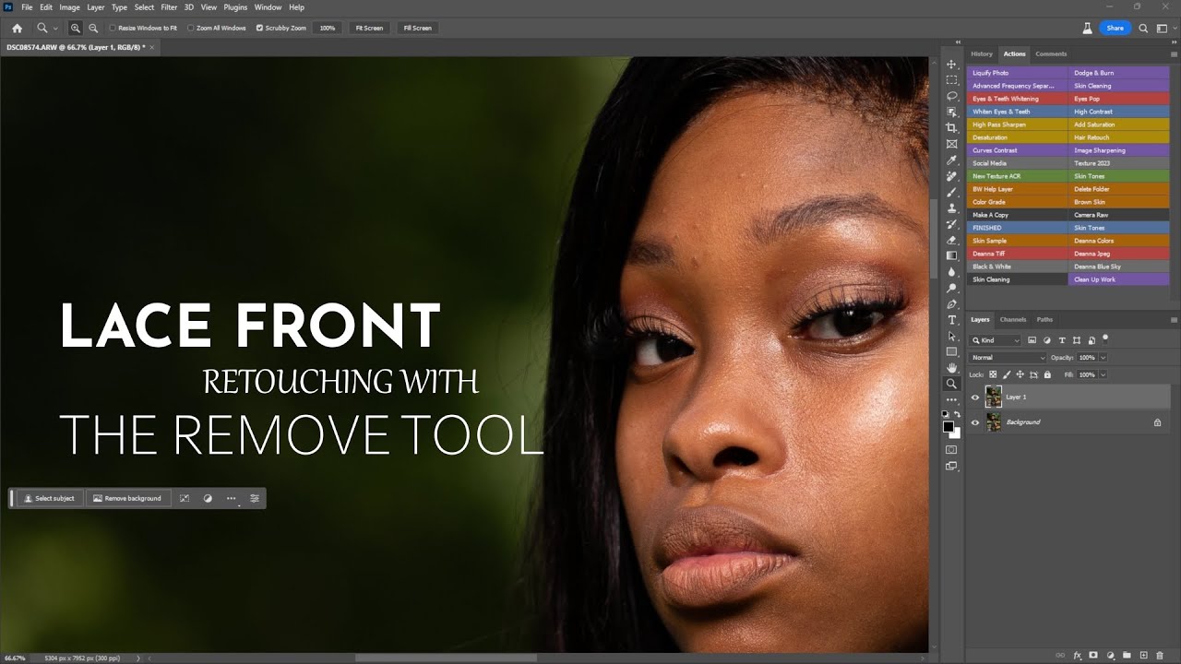Image resolution: width=1181 pixels, height=664 pixels.
Task: Toggle lock all padlock icon
Action: pos(1047,374)
